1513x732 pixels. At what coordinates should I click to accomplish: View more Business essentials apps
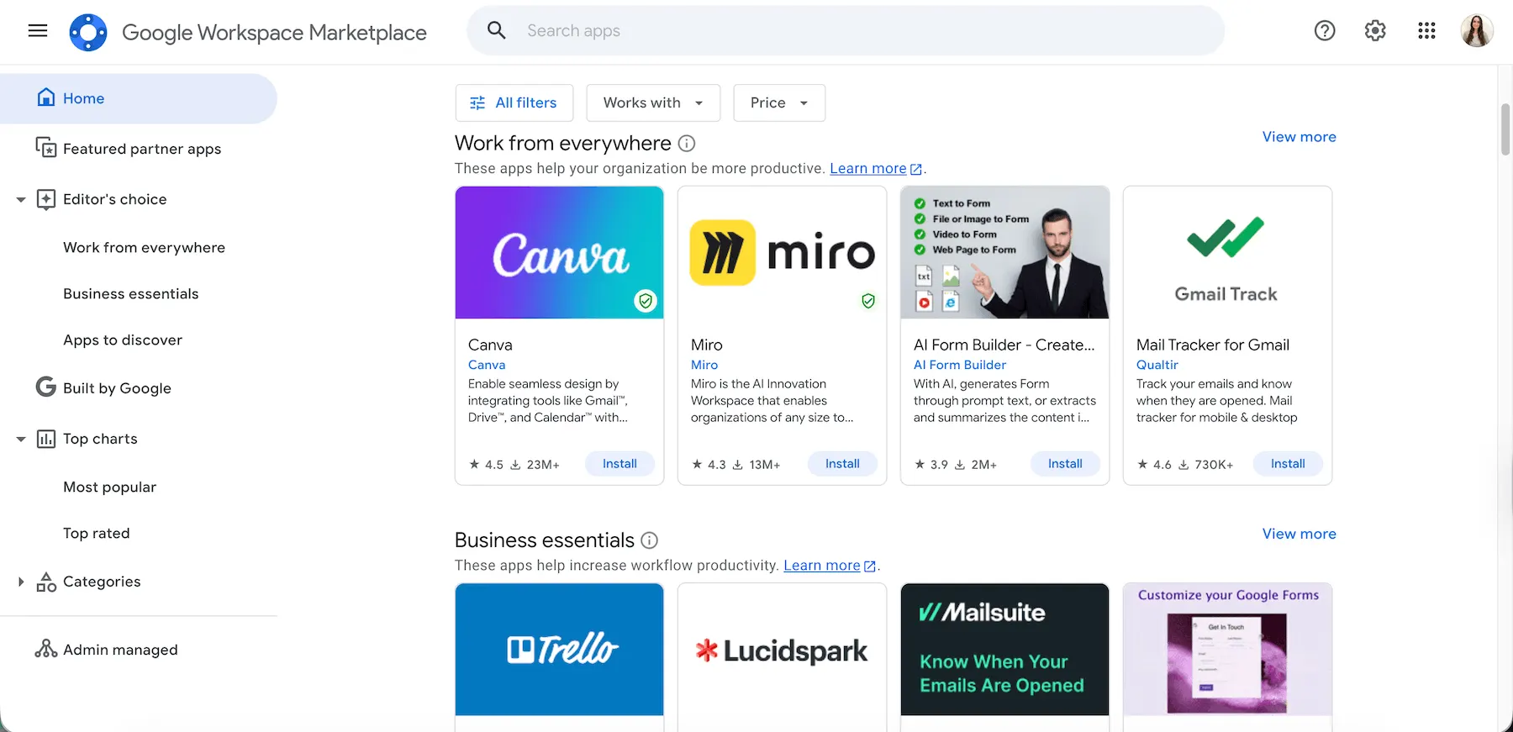1299,534
